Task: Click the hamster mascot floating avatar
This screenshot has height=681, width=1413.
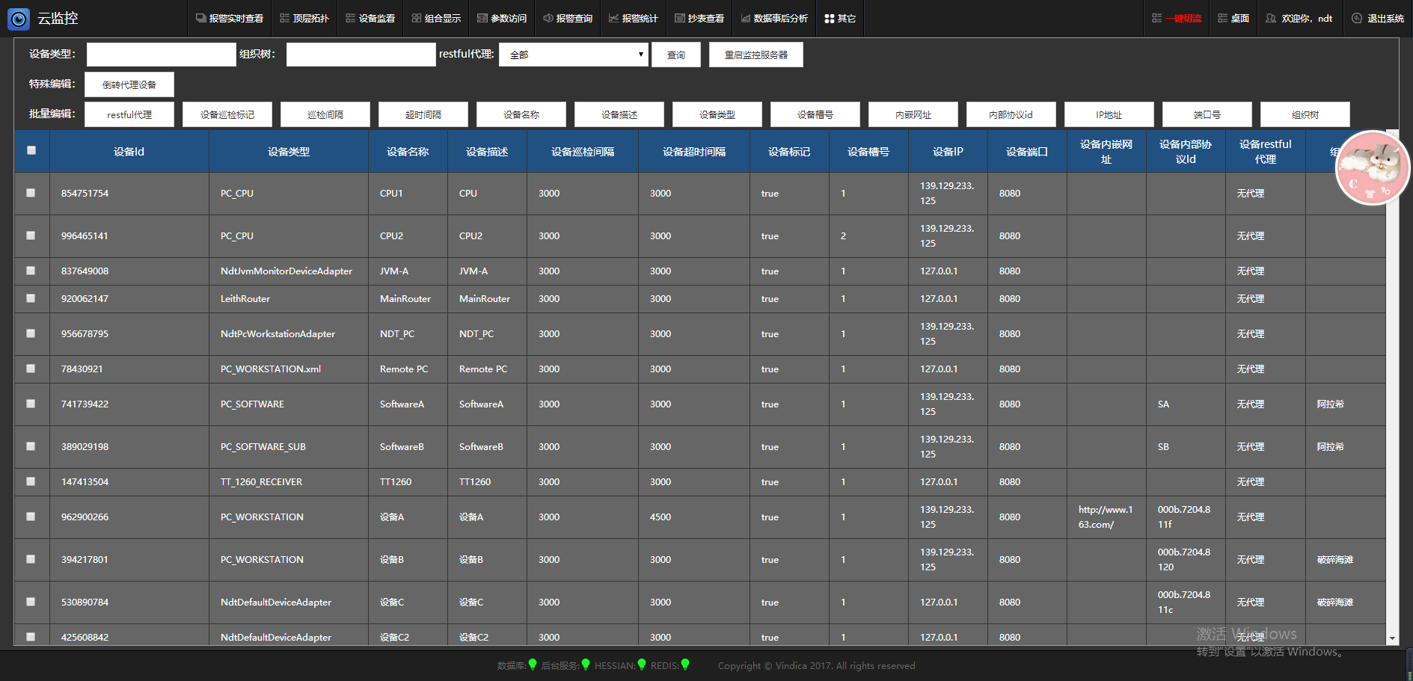Action: (1372, 168)
